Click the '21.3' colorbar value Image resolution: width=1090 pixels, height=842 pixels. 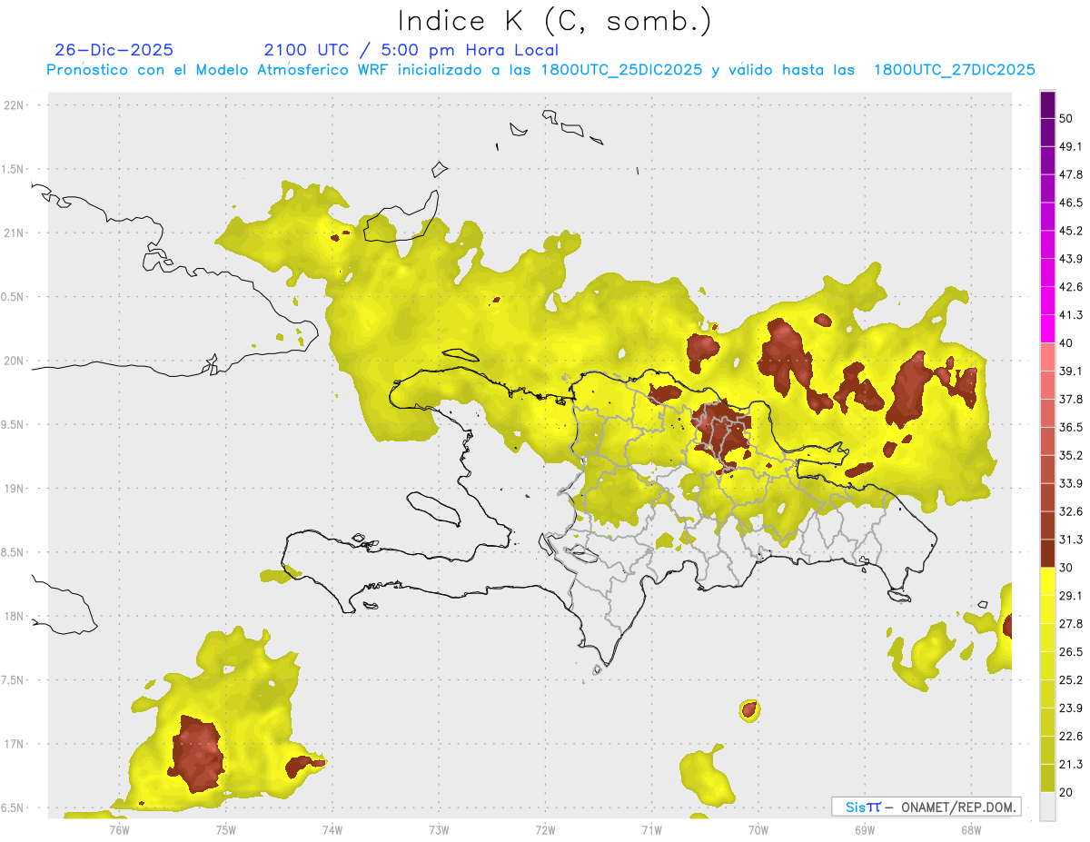(1070, 765)
